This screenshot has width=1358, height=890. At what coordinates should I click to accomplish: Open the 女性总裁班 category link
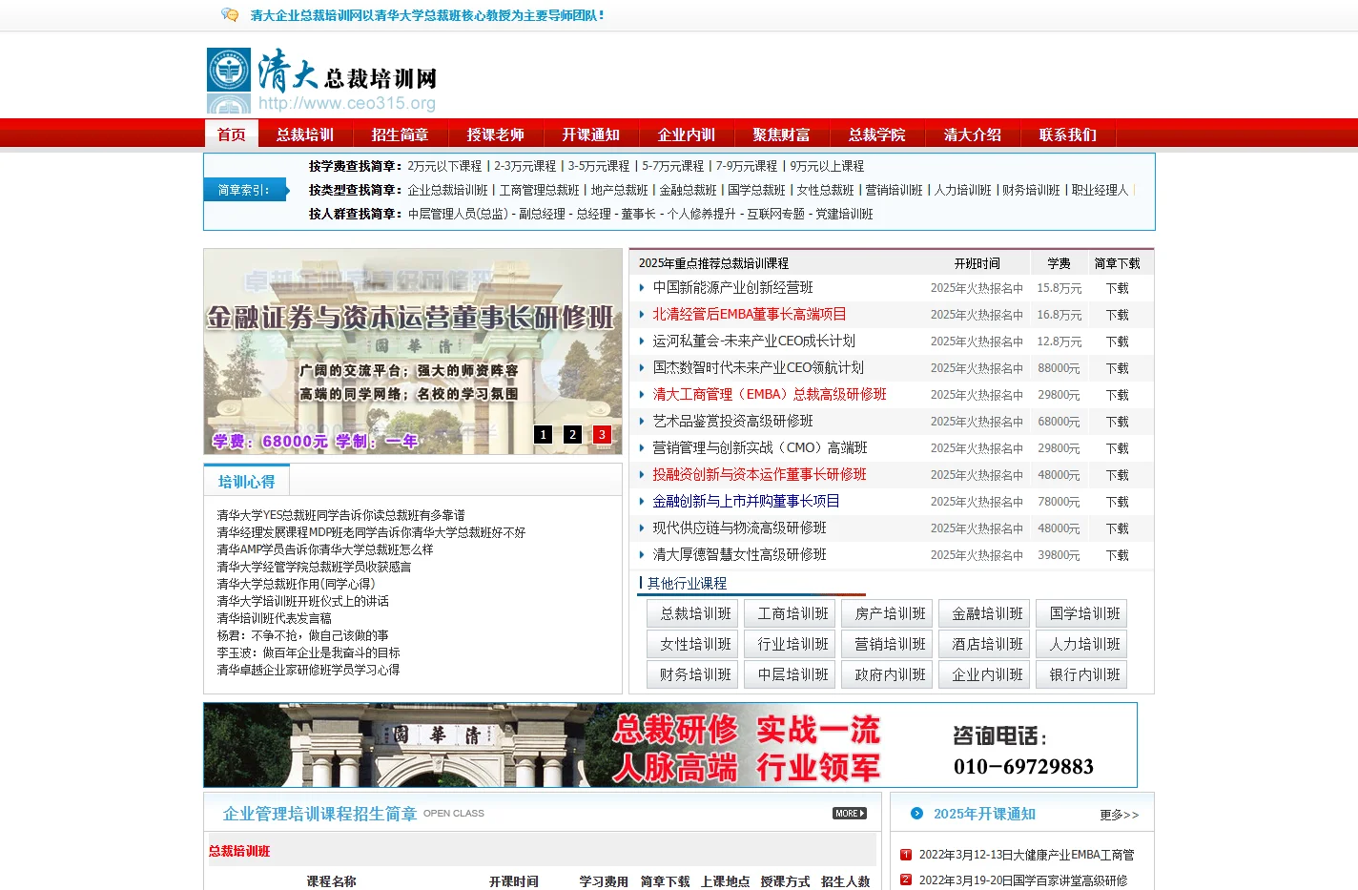(x=826, y=190)
